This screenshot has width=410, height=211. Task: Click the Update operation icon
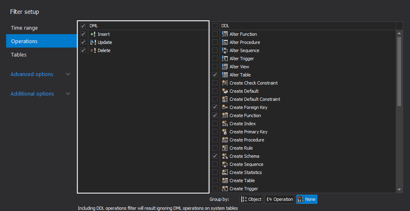[x=93, y=42]
